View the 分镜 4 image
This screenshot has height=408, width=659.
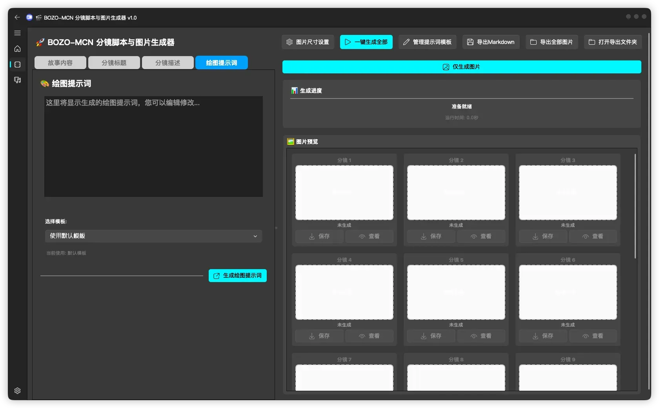click(x=370, y=336)
